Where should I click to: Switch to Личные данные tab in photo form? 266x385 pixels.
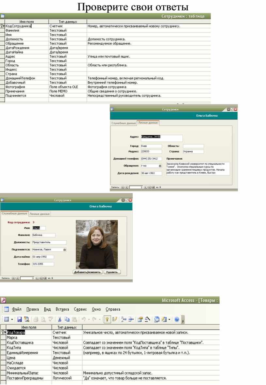[40, 214]
